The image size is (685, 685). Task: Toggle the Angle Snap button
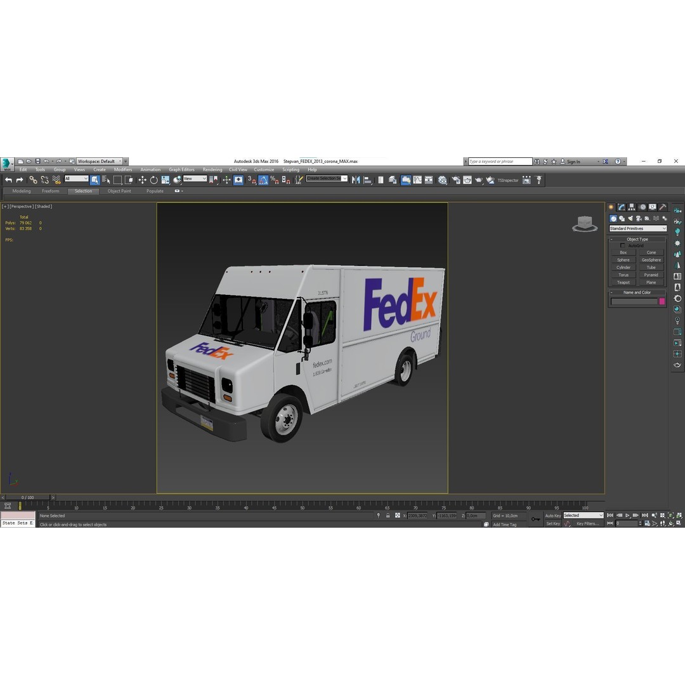point(263,180)
